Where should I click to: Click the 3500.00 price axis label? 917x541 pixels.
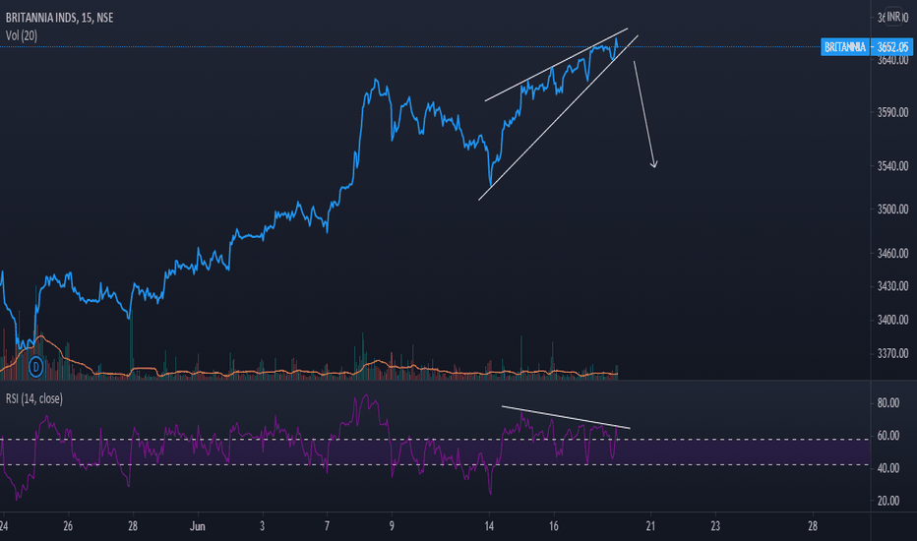[892, 210]
